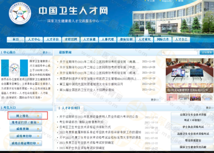Screen dimensions: 214x153
Task: Select second small news thumbnail
Action: pos(184,97)
